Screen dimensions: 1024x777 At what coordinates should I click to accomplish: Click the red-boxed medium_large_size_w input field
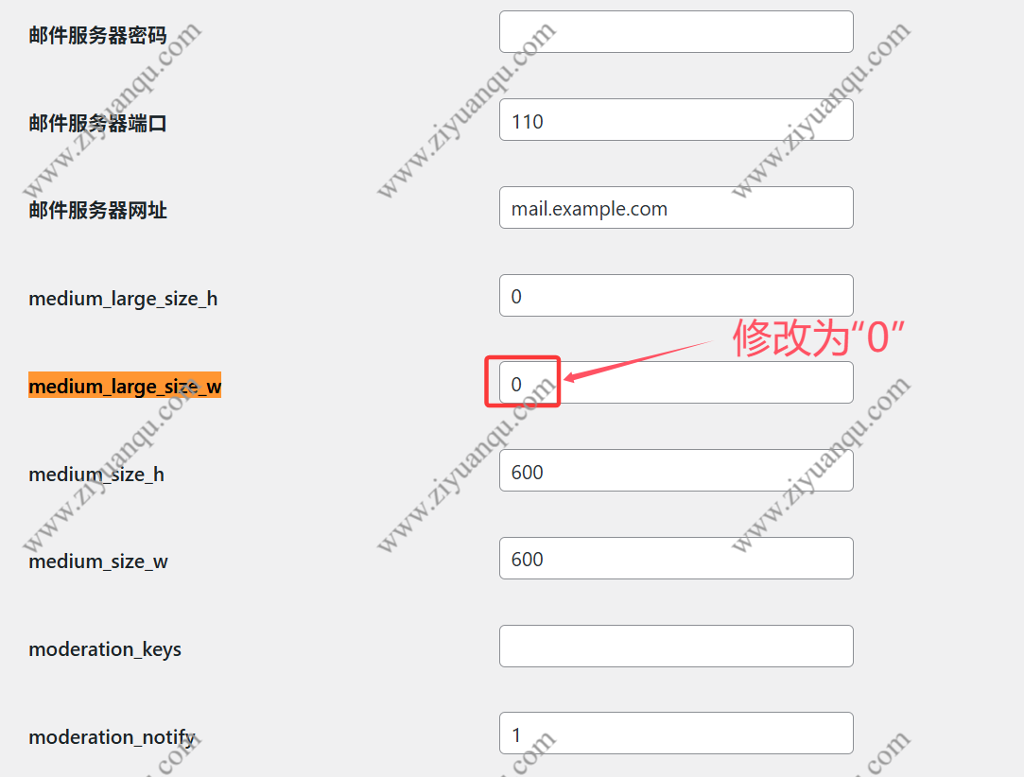pos(522,382)
